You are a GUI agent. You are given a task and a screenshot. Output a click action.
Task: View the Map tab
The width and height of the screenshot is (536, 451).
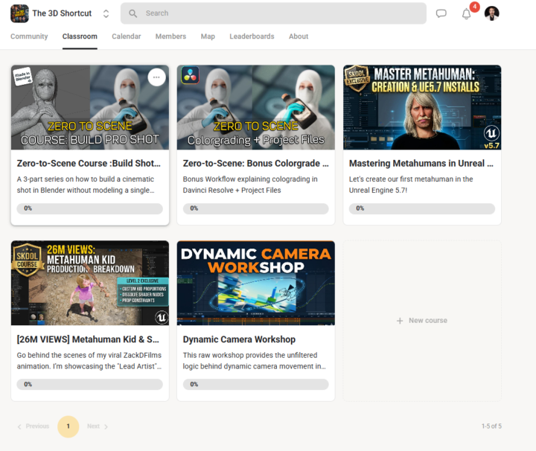208,36
